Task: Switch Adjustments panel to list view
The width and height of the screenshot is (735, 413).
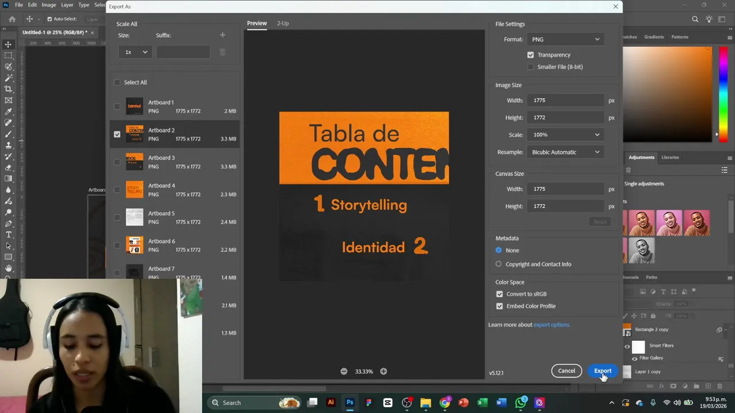Action: 725,170
